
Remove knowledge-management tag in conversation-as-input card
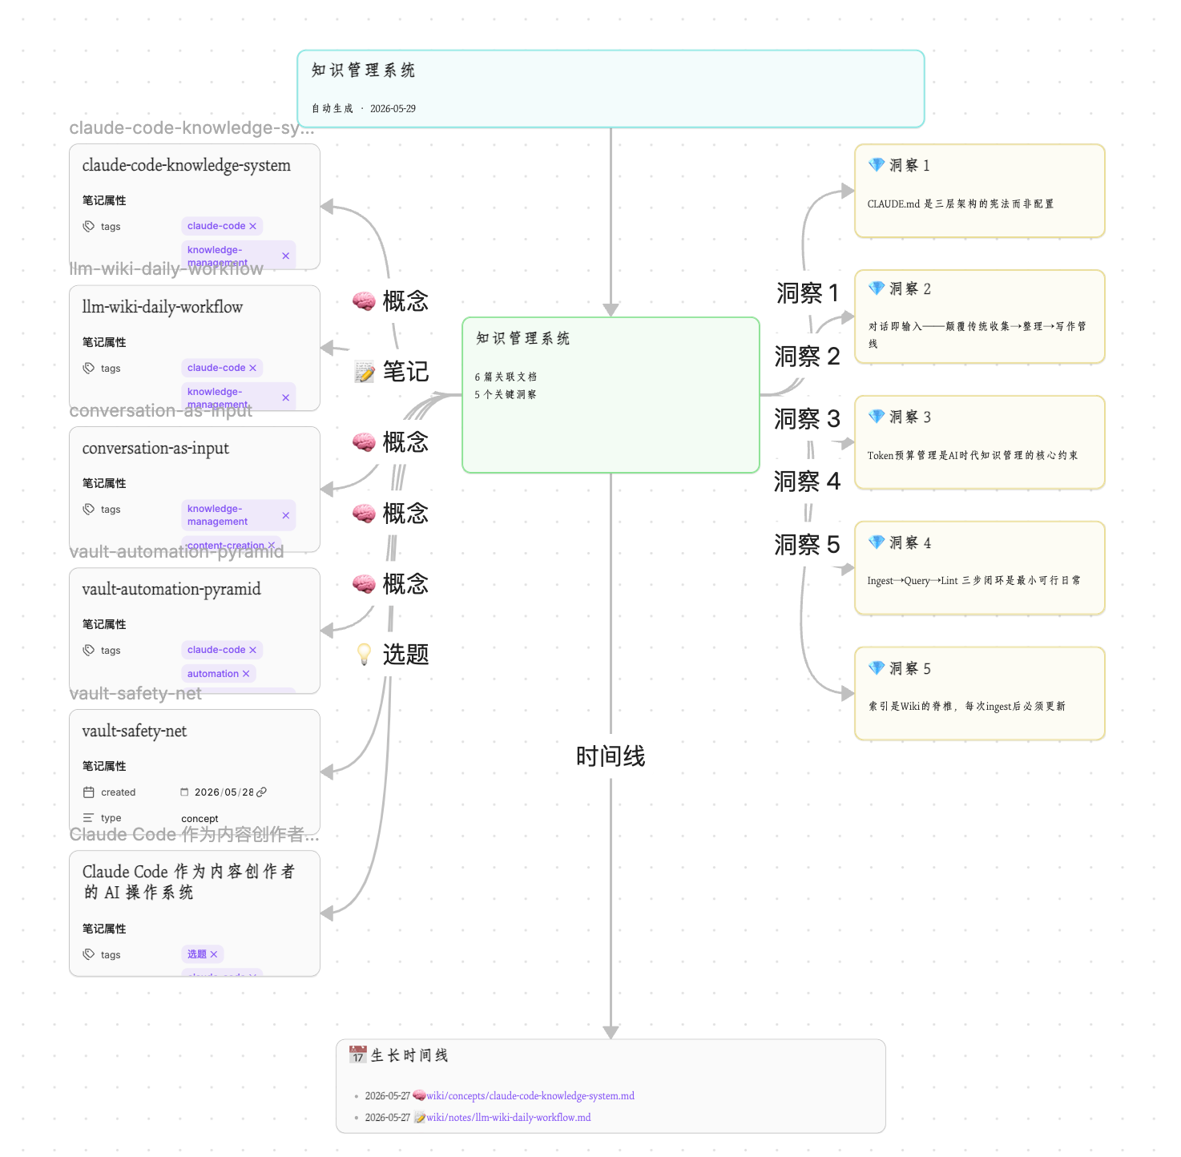pyautogui.click(x=286, y=515)
